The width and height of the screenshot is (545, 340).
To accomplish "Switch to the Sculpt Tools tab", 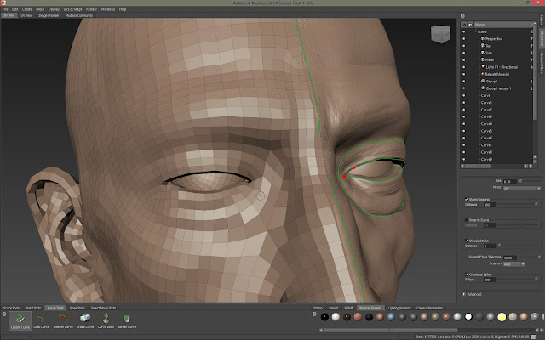I will [12, 307].
